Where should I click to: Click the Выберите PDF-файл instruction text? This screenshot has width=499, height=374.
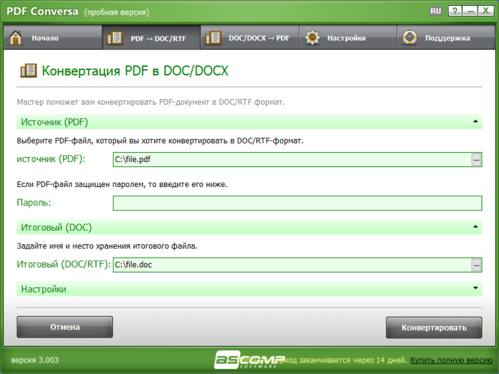[x=160, y=141]
